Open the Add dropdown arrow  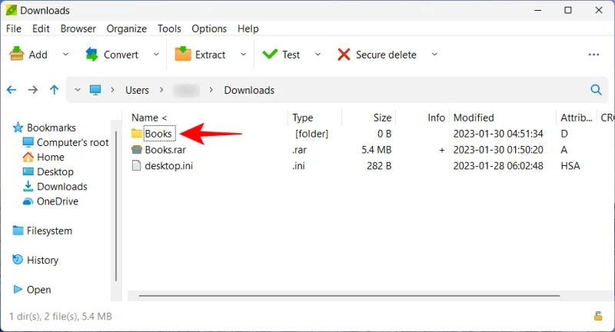click(x=65, y=55)
